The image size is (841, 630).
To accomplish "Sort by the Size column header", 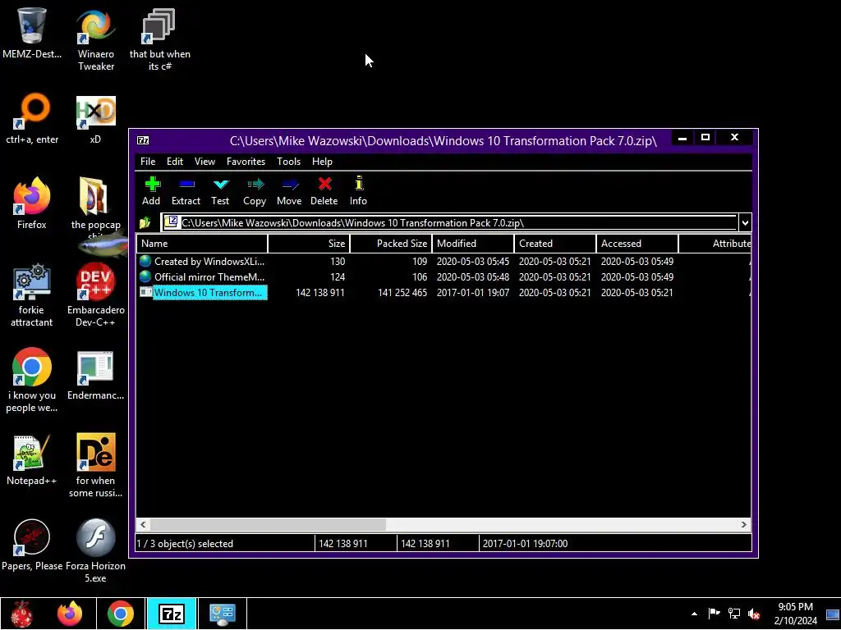I will (309, 243).
